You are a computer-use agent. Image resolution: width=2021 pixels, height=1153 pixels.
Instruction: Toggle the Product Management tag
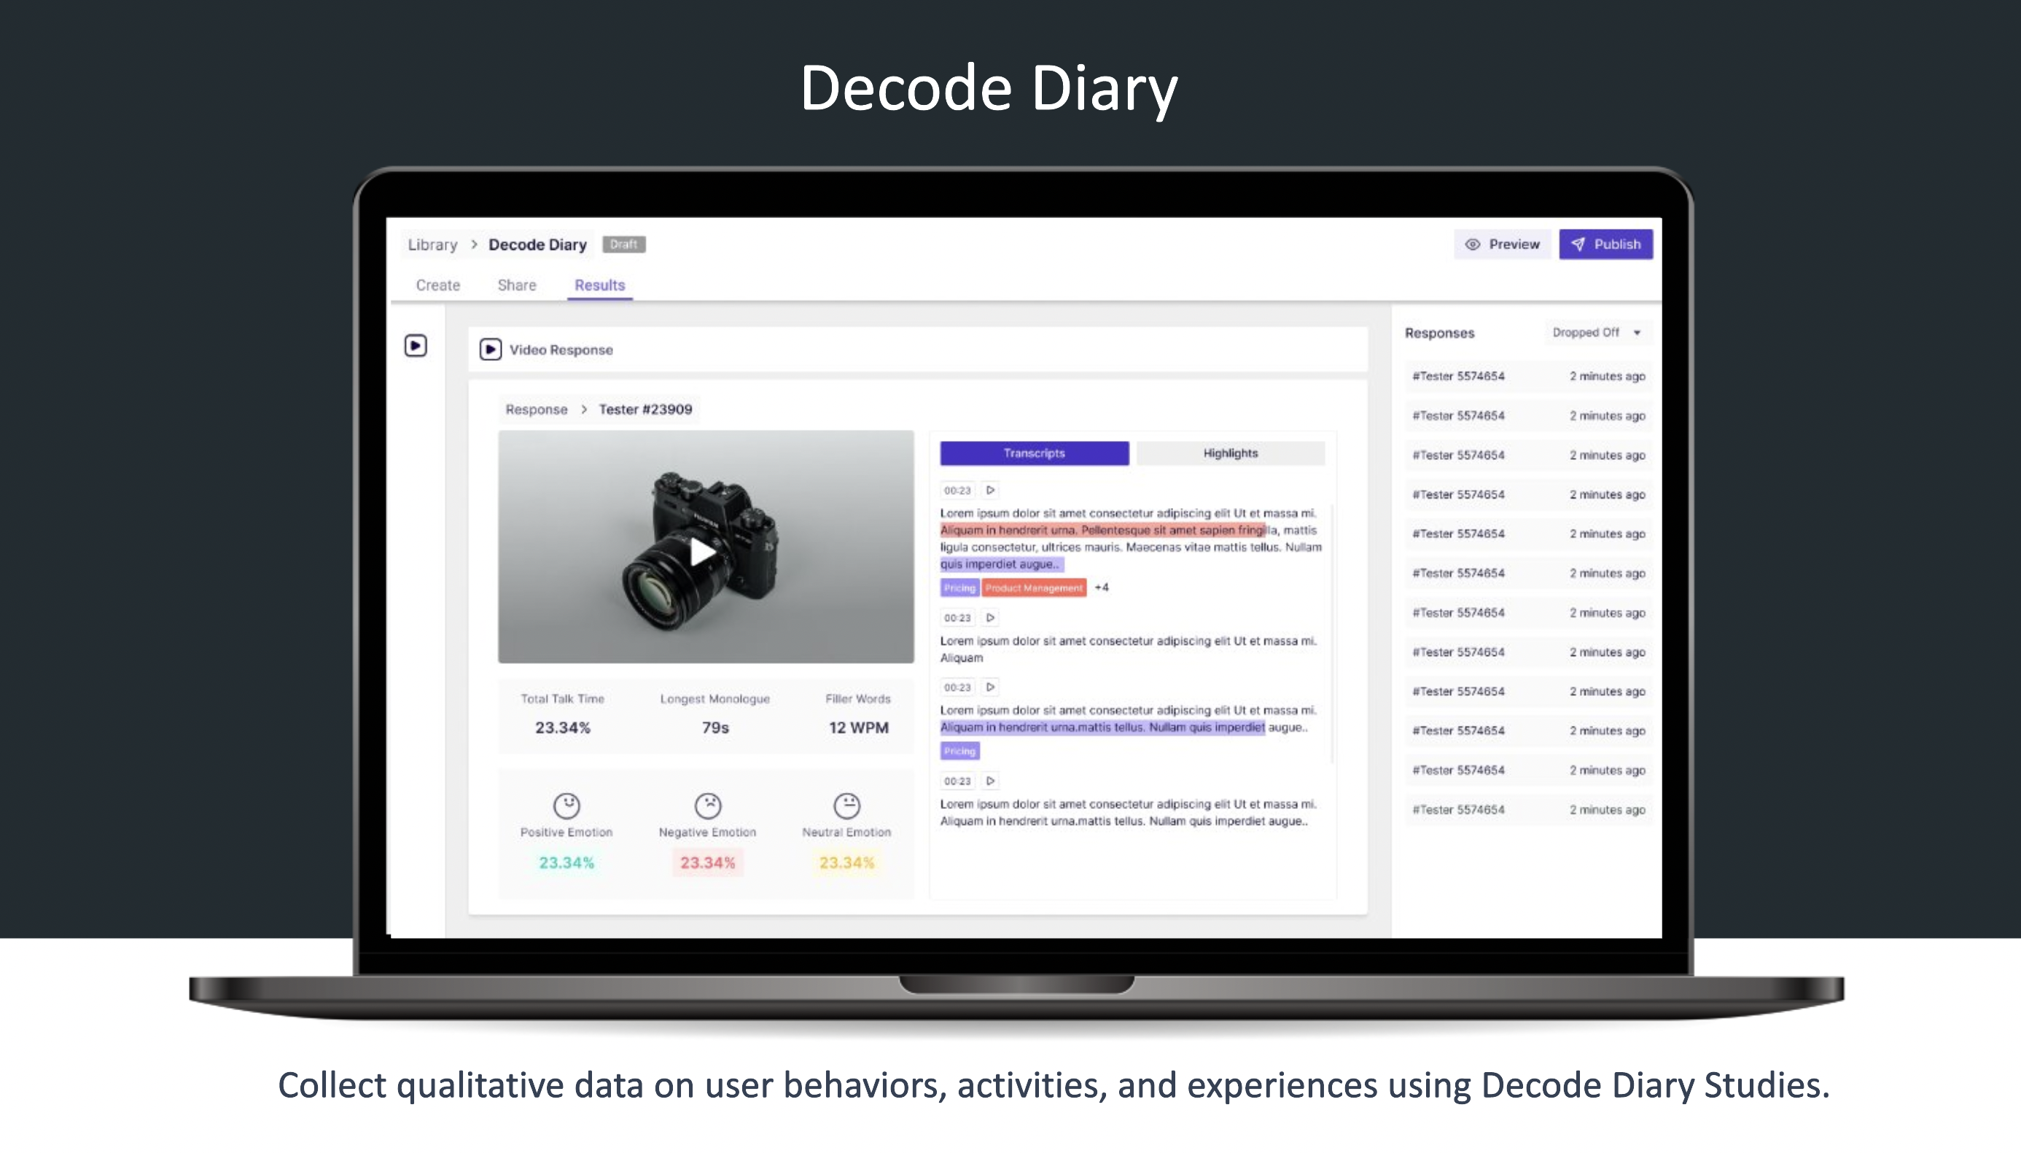(1034, 587)
